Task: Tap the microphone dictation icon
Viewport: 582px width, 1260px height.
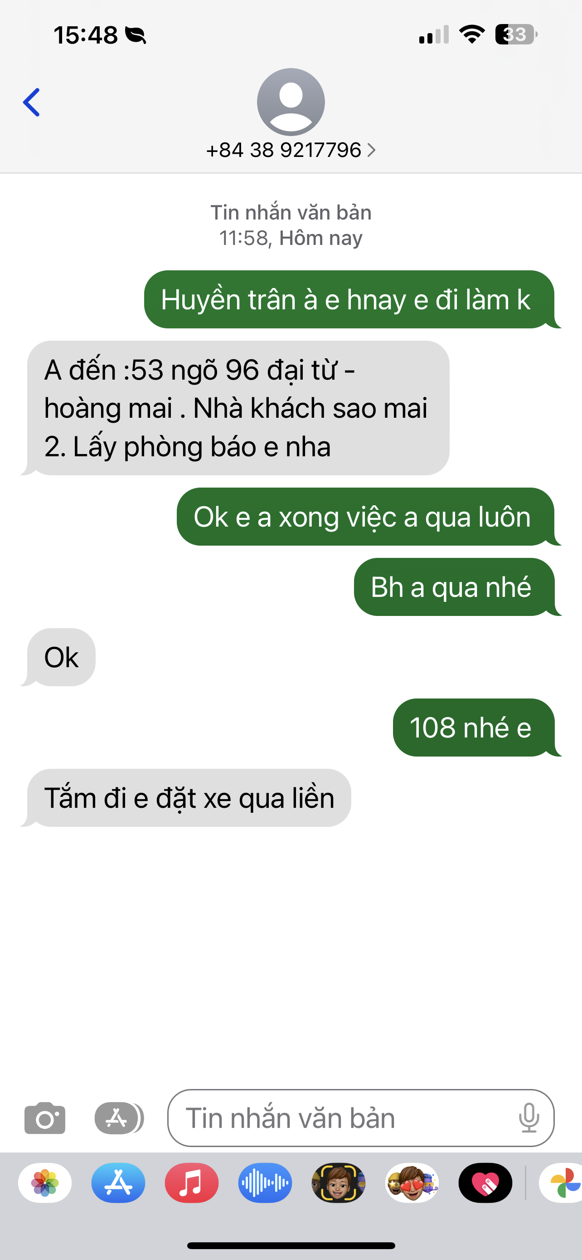Action: [x=529, y=1118]
